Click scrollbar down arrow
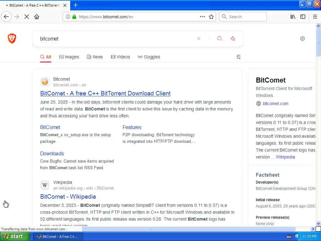This screenshot has height=241, width=321. pos(318,223)
